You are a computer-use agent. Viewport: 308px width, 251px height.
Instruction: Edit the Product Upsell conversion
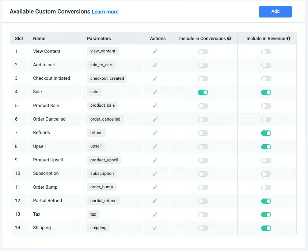(155, 160)
